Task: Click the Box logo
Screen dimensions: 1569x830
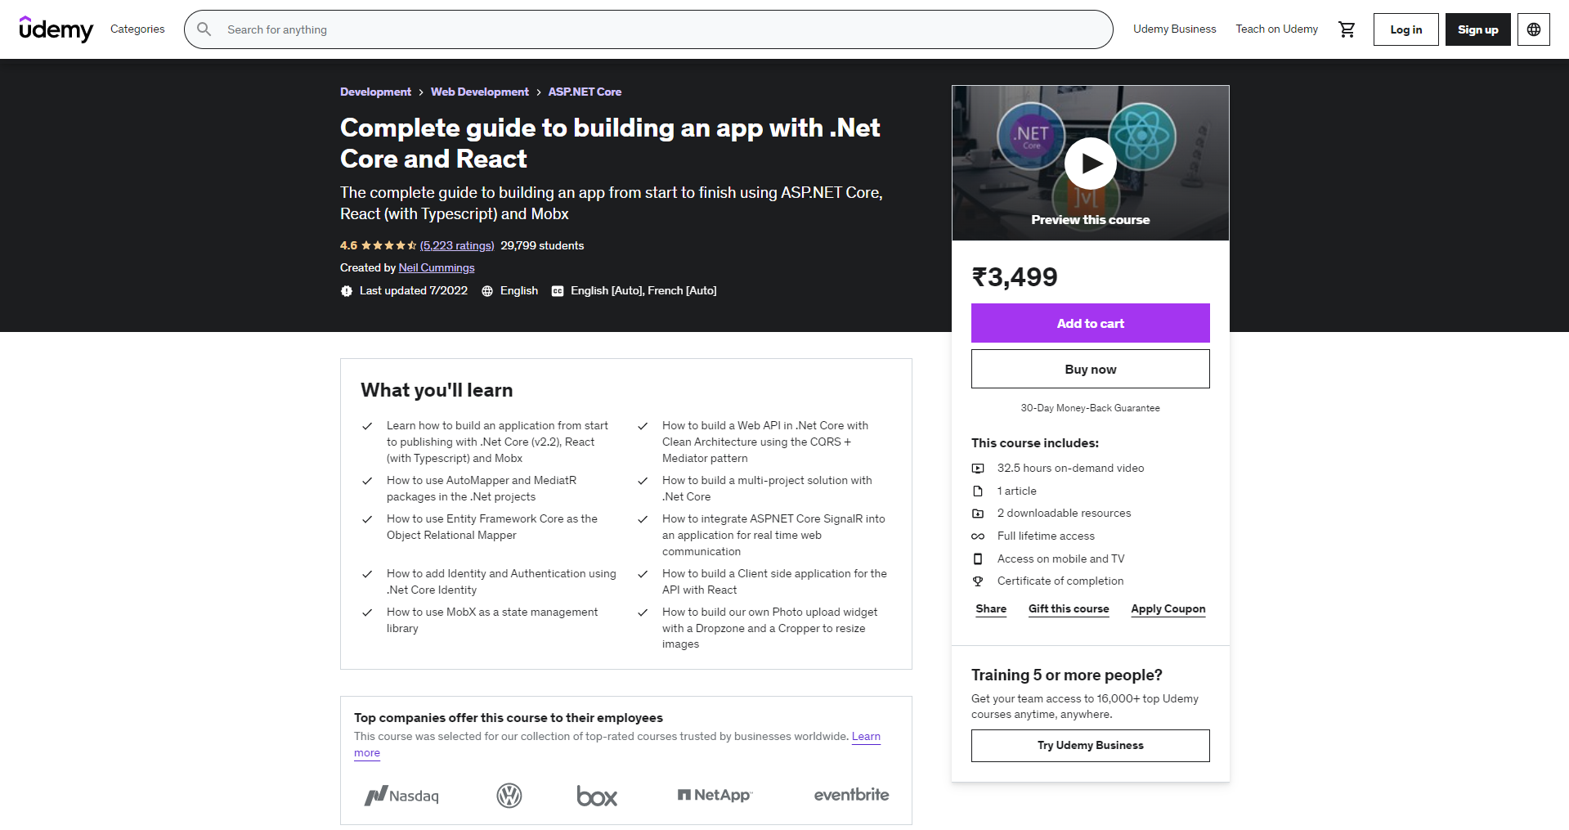Action: tap(597, 796)
